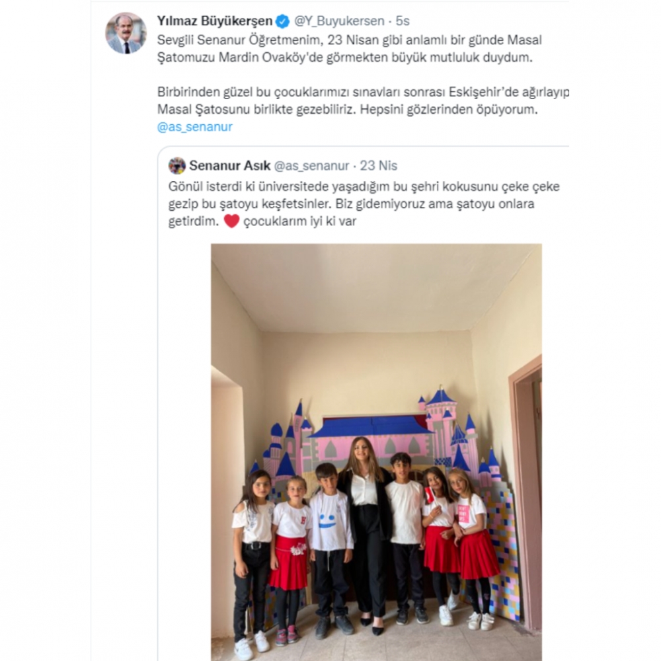The width and height of the screenshot is (661, 661).
Task: Click gray @as_senanur handle beside Senanur Asık
Action: click(x=311, y=166)
